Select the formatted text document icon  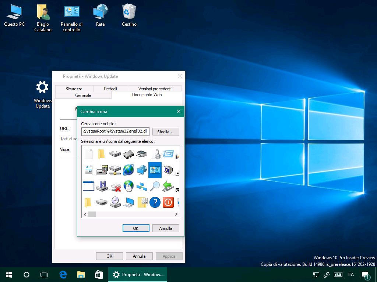(88, 170)
